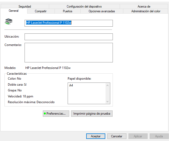Click the Modelo: label
This screenshot has height=141, width=169.
[10, 68]
